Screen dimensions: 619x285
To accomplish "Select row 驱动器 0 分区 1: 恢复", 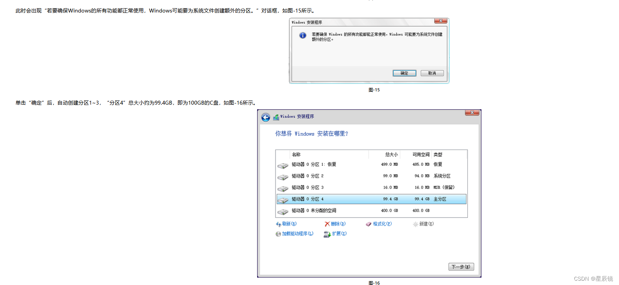I will tap(371, 164).
